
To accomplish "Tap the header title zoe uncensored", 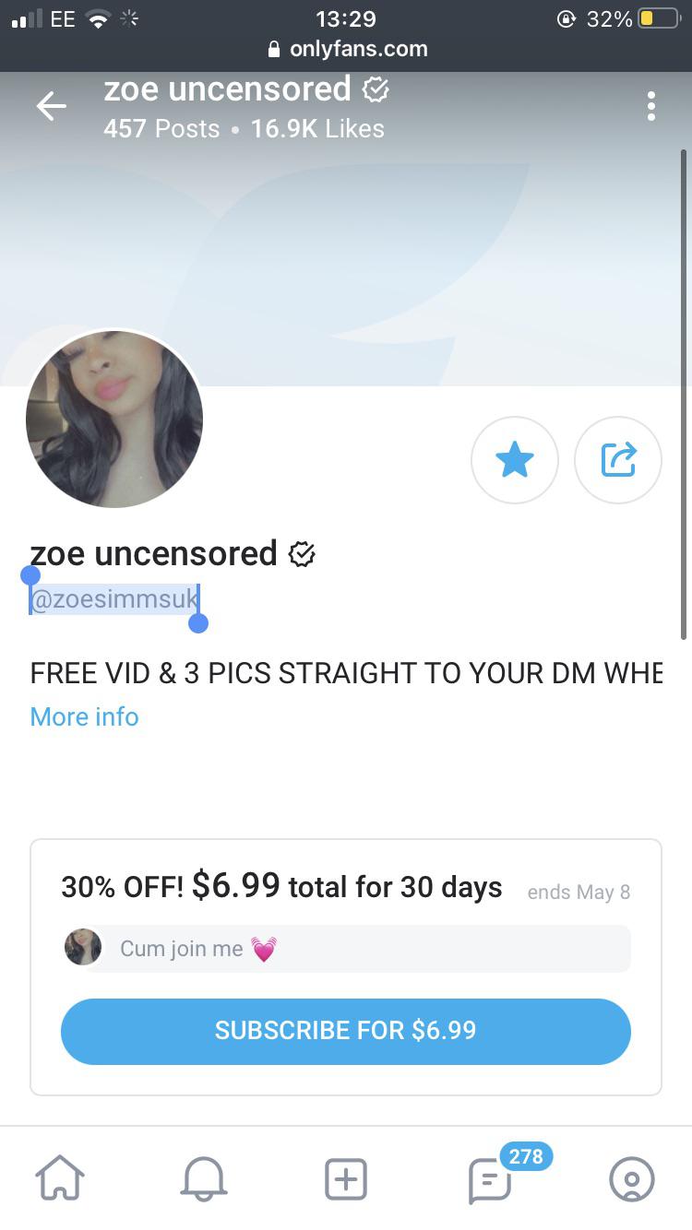I will pos(227,89).
